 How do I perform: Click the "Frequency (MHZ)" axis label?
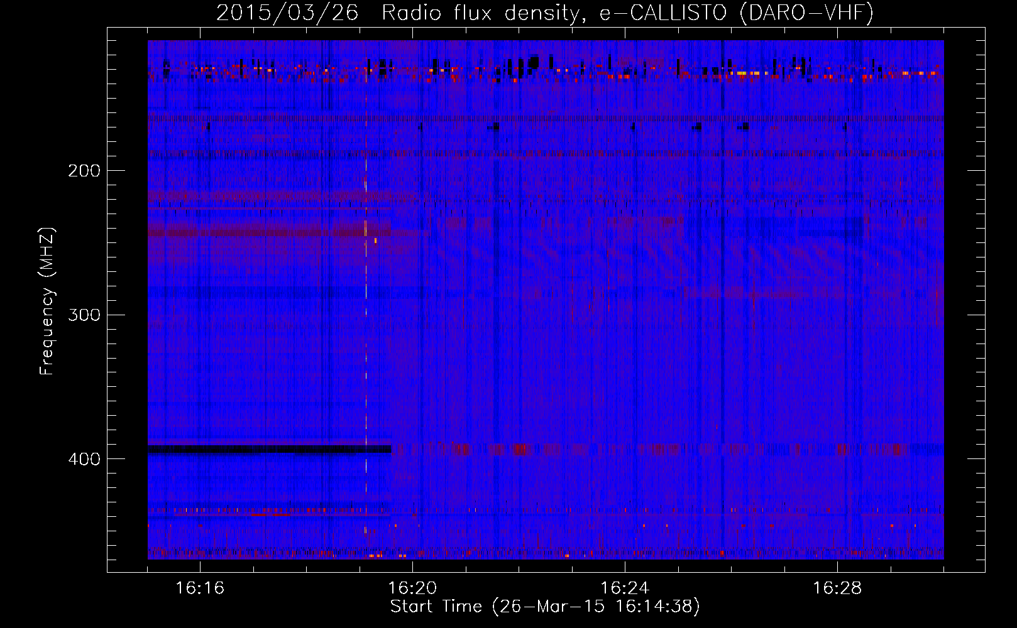pyautogui.click(x=47, y=301)
